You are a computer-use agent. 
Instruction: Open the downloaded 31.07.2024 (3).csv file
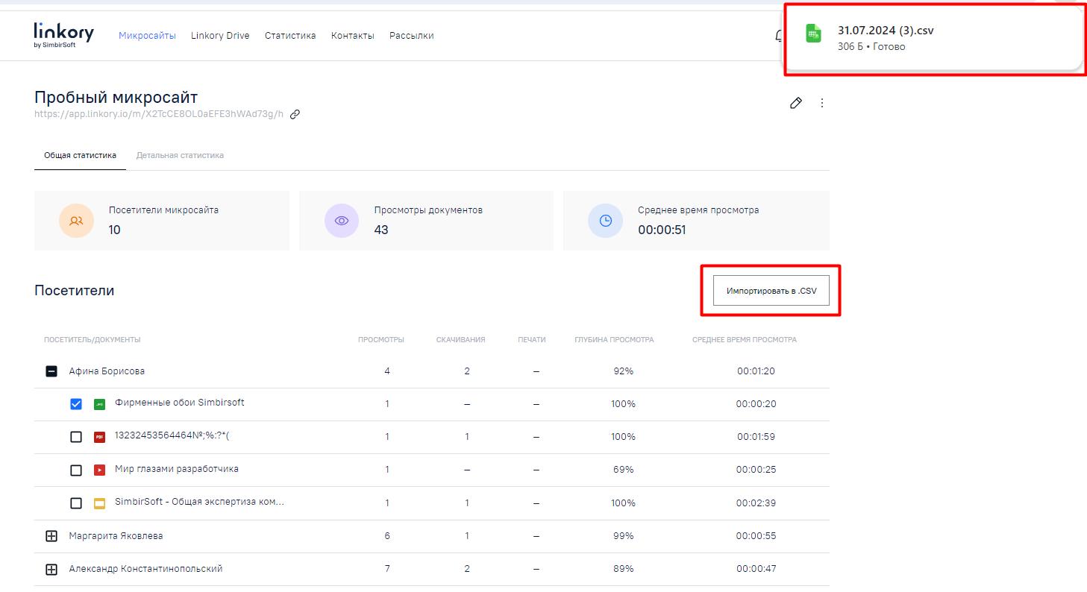[886, 31]
